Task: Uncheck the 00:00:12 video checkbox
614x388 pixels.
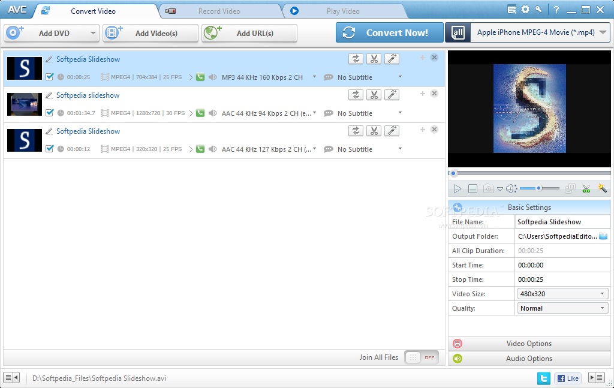Action: pos(49,149)
